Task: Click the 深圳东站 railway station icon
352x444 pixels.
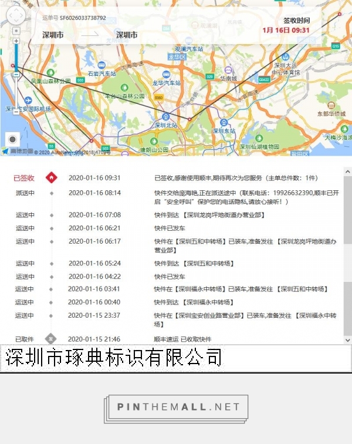Action: [x=224, y=122]
